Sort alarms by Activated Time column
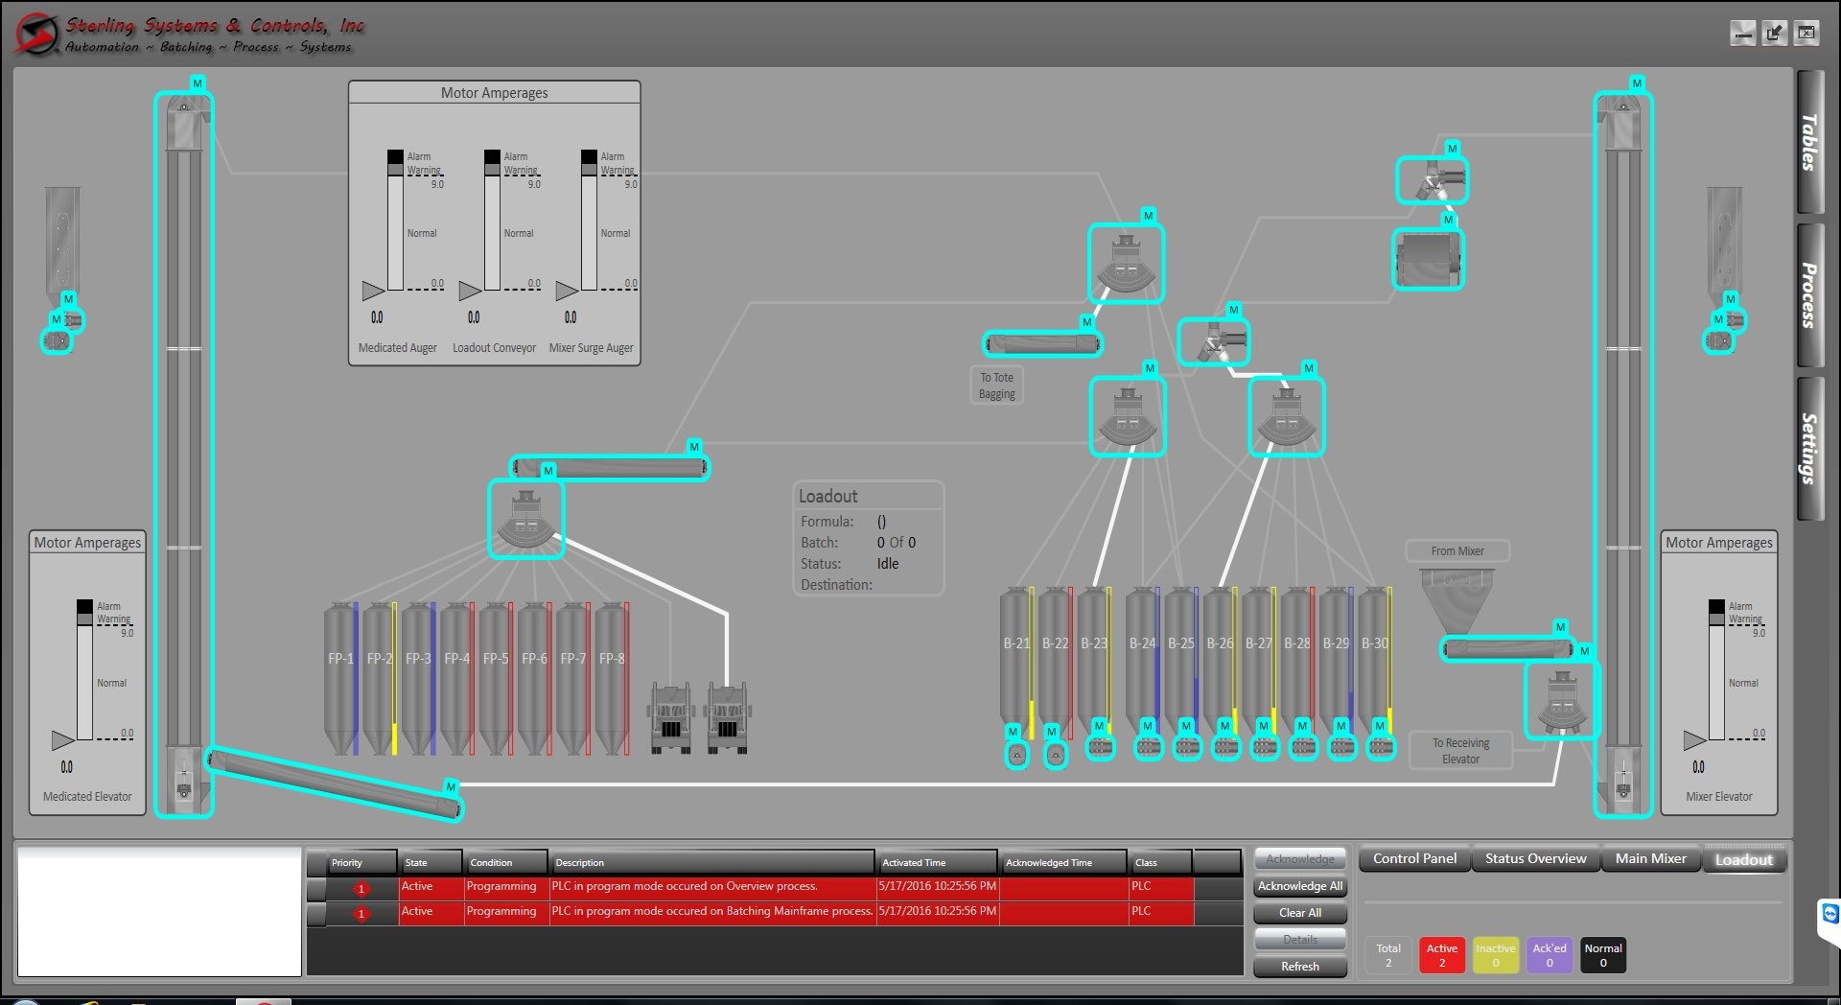The width and height of the screenshot is (1841, 1005). pyautogui.click(x=937, y=862)
